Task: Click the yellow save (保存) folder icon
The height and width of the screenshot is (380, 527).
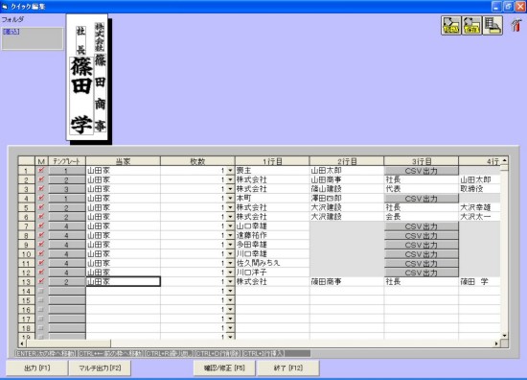Action: [x=471, y=26]
